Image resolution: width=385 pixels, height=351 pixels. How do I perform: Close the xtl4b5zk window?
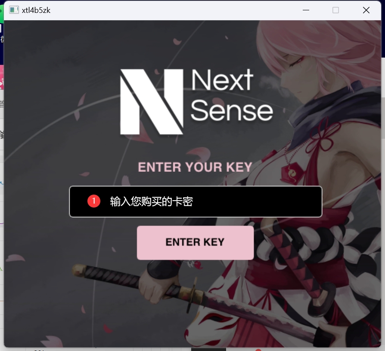(x=366, y=10)
